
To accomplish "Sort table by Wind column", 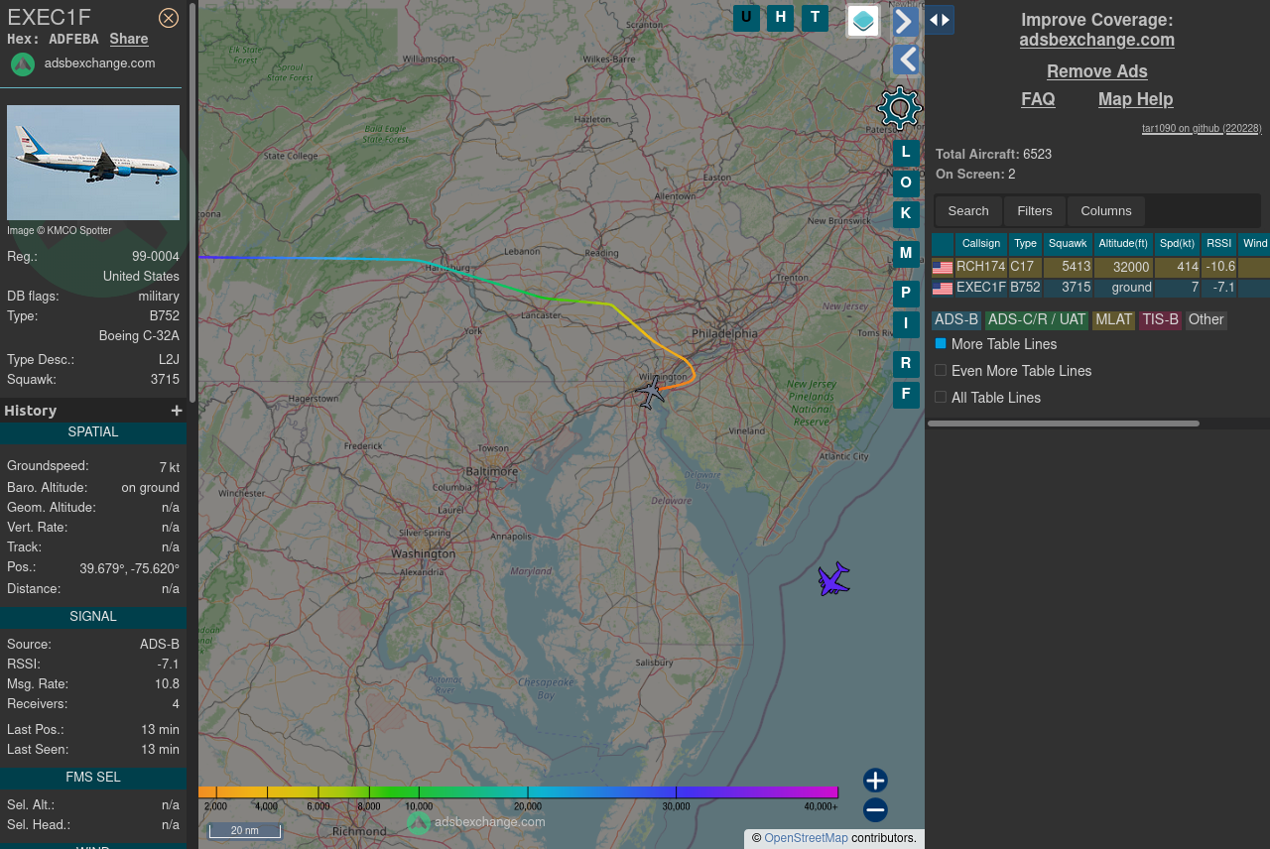I will [x=1255, y=244].
